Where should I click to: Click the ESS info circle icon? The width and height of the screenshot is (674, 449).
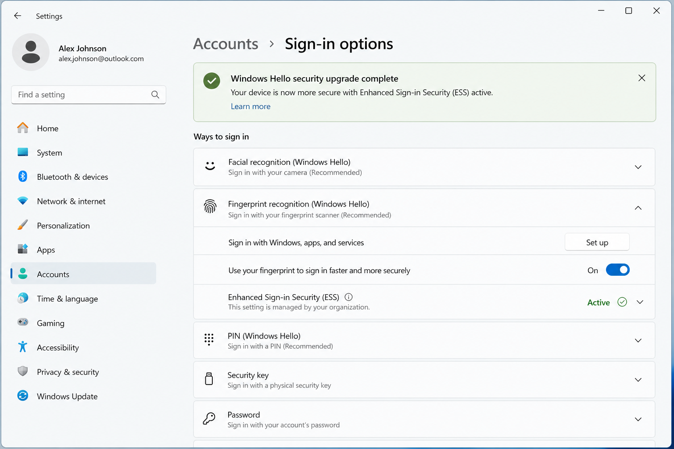[348, 297]
